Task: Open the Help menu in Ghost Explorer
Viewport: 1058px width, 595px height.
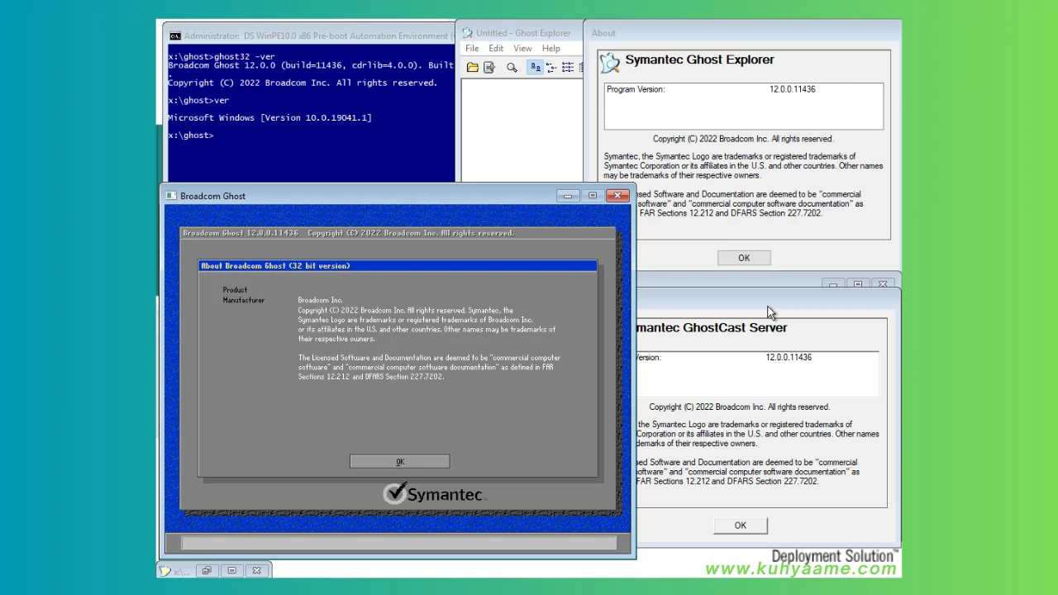Action: (x=551, y=49)
